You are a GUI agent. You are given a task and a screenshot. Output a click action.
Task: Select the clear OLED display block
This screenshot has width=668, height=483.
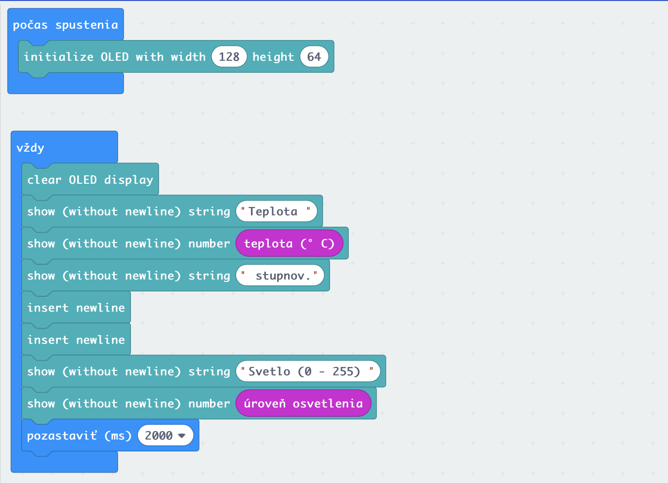point(90,180)
